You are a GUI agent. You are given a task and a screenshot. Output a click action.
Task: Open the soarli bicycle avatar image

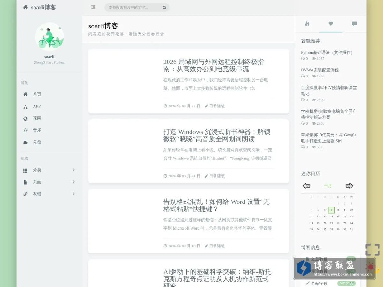tap(49, 37)
